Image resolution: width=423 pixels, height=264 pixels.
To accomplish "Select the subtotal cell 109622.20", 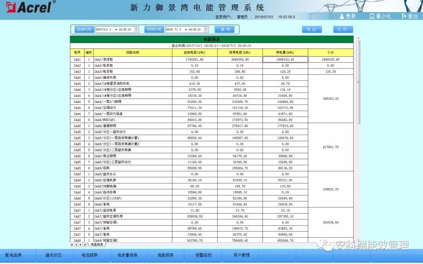I will coord(331,189).
